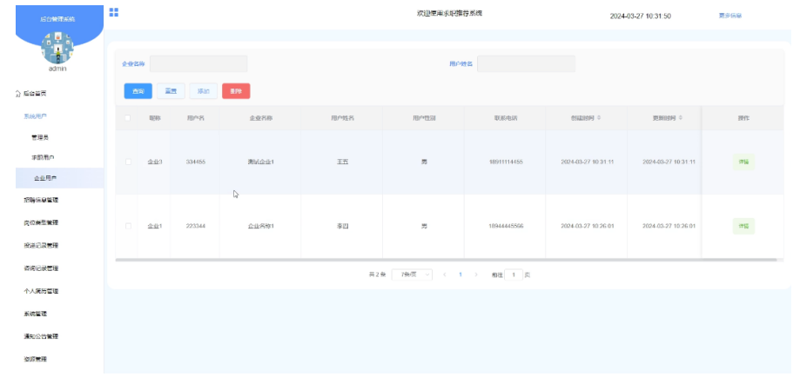Screen dimensions: 800x390
Task: Click the blue 查询 button
Action: pos(138,91)
